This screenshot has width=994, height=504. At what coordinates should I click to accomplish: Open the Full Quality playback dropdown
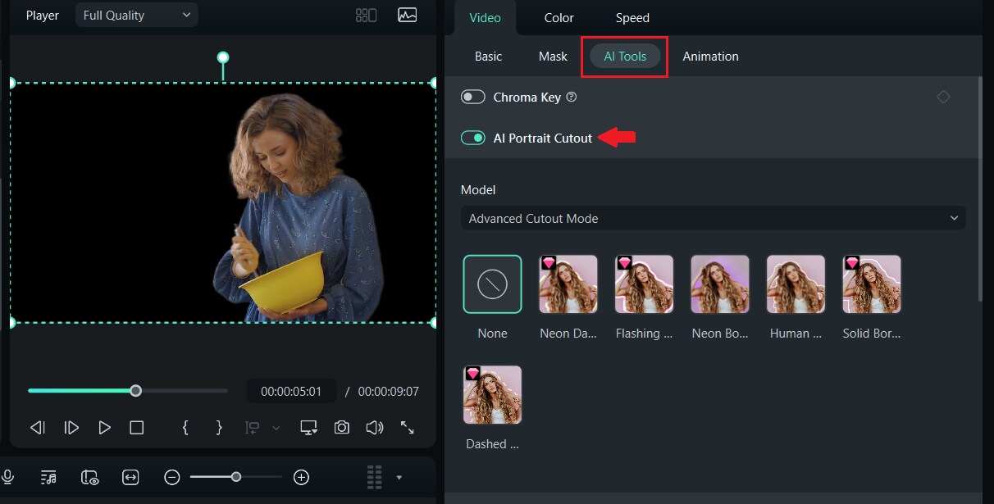coord(137,15)
